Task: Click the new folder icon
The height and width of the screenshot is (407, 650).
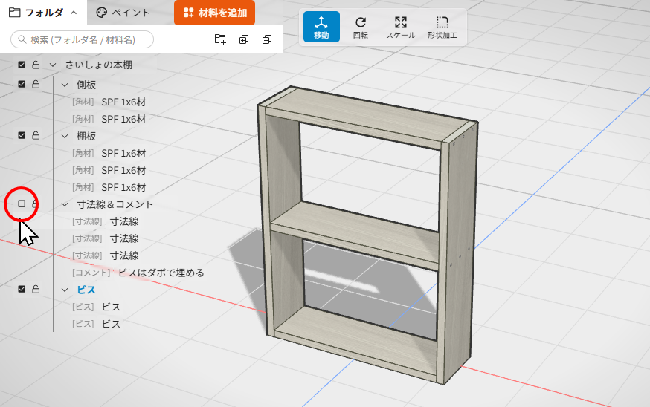Action: pyautogui.click(x=220, y=39)
